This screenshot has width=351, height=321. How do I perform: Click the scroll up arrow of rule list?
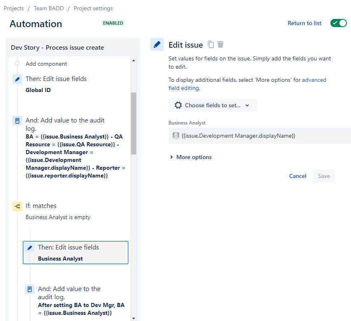[x=133, y=60]
